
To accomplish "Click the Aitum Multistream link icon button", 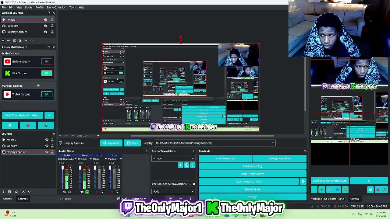I will [x=46, y=125].
